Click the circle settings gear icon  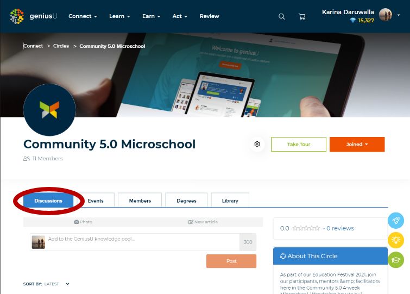[x=257, y=145]
